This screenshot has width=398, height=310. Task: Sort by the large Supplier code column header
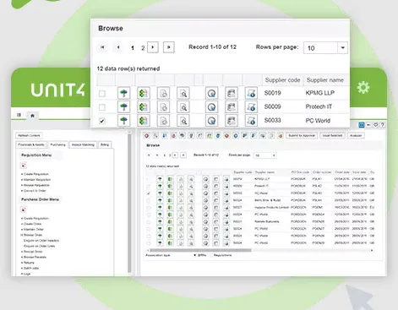pos(282,80)
